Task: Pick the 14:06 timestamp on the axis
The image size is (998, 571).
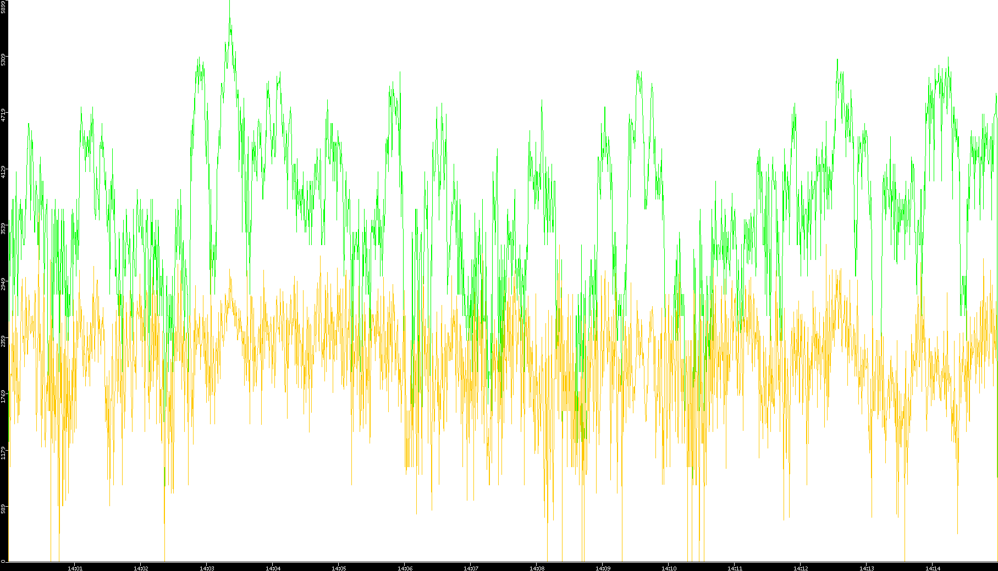Action: point(405,568)
